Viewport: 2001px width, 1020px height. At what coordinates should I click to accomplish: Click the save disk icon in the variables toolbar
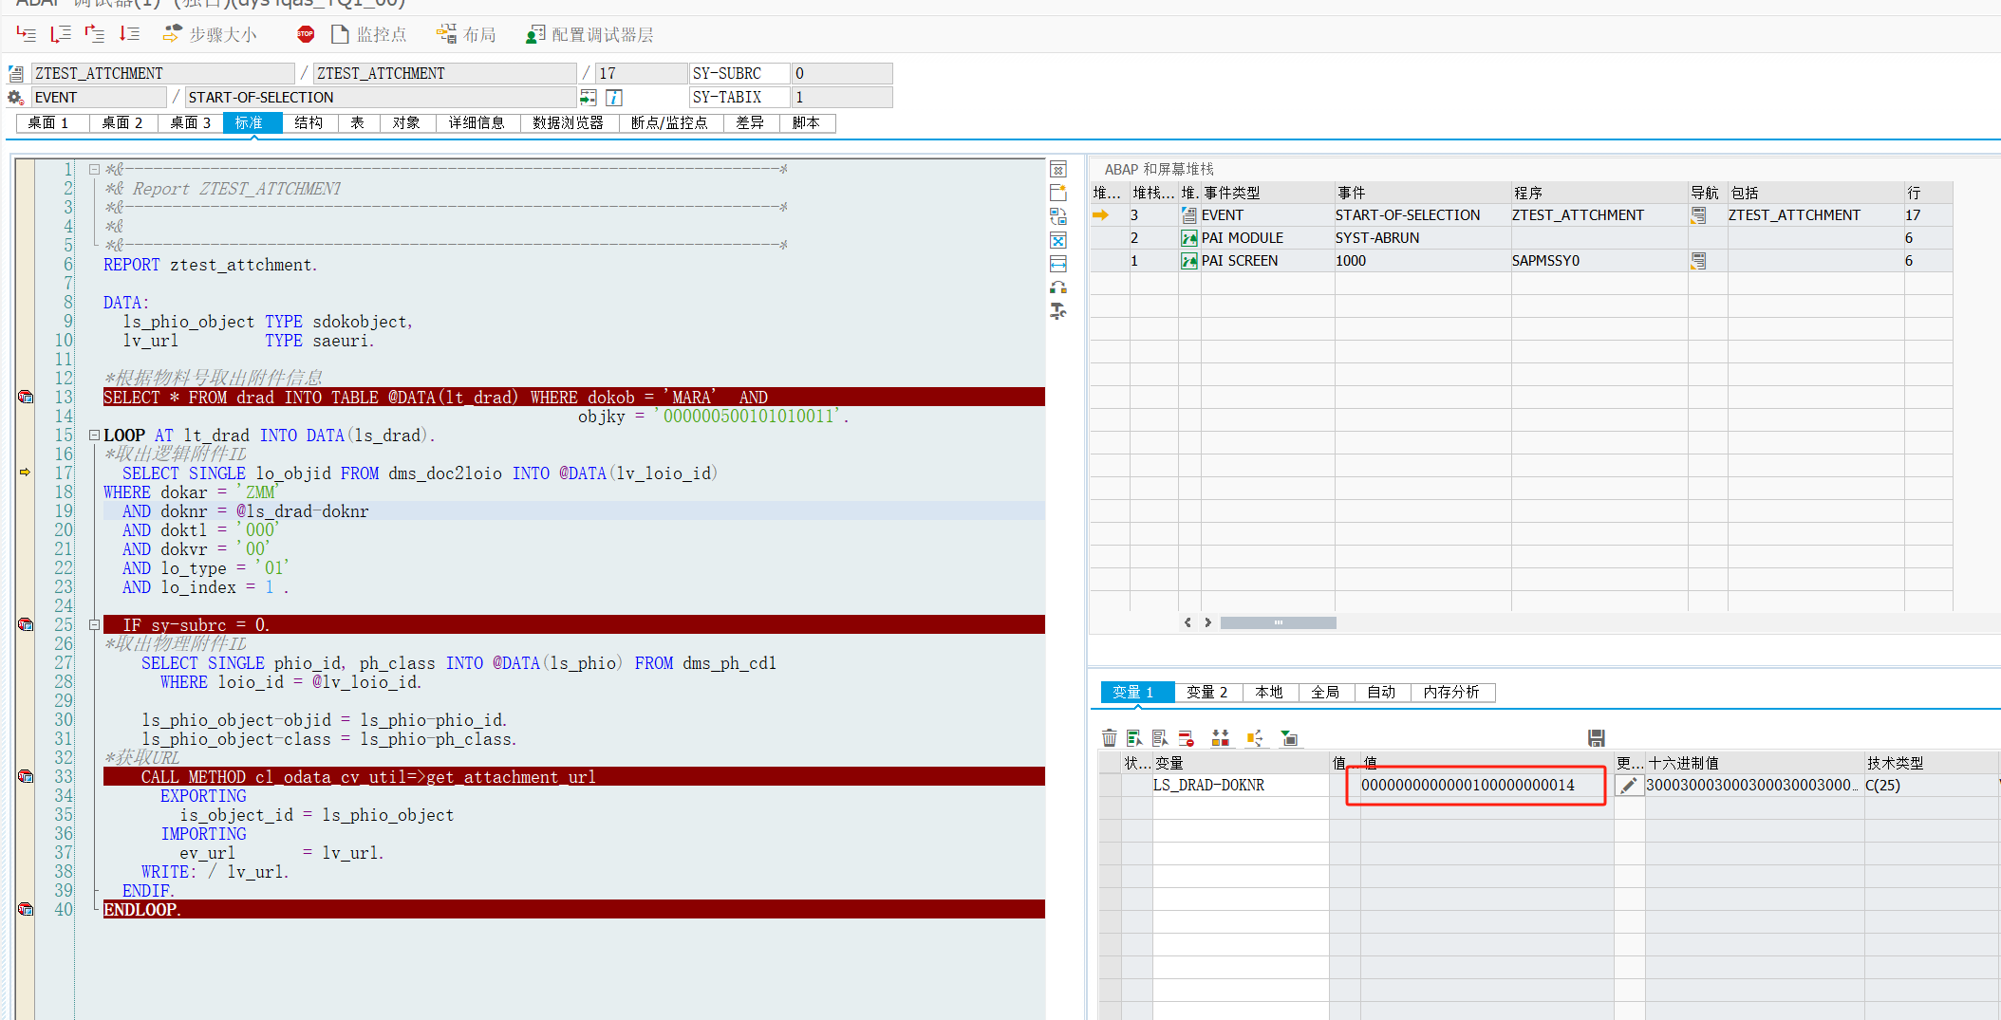point(1597,737)
